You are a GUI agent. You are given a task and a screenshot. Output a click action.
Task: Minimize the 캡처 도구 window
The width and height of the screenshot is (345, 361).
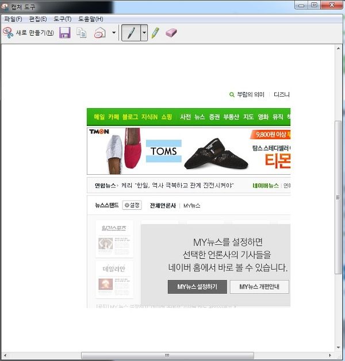301,5
